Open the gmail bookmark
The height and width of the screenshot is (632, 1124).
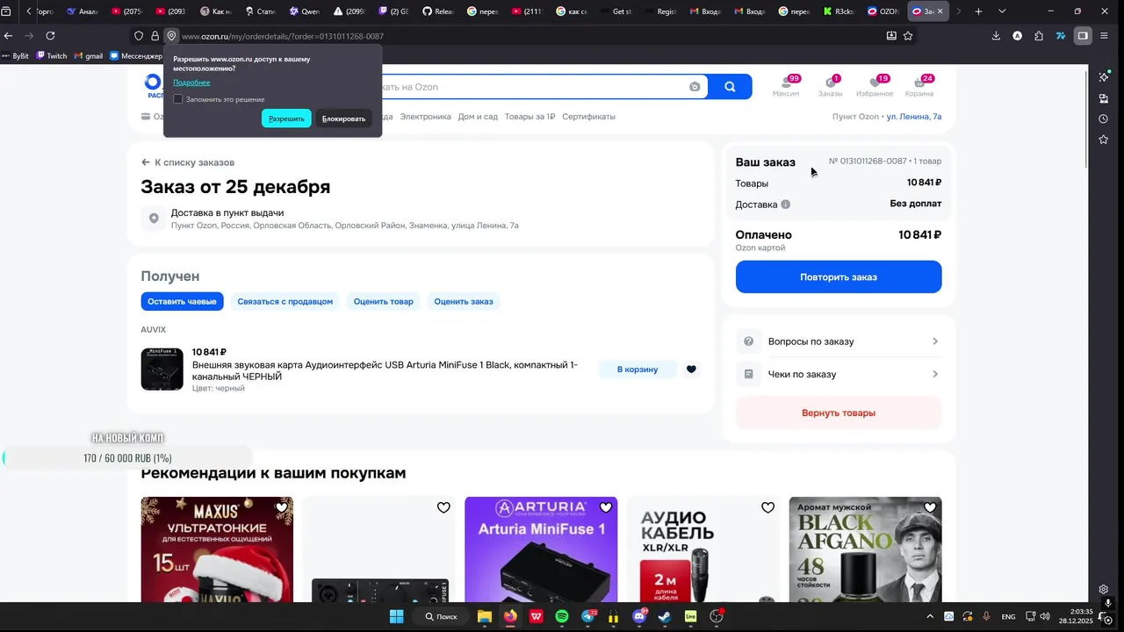pyautogui.click(x=88, y=55)
